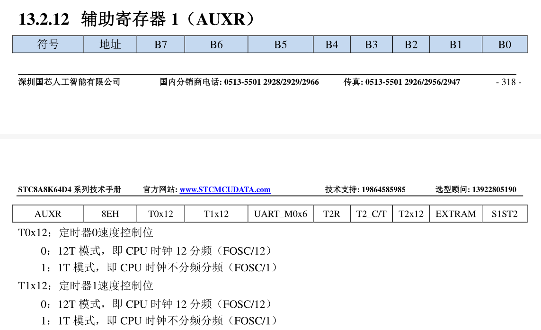Select the 符号 header cell
541x330 pixels.
tap(48, 45)
